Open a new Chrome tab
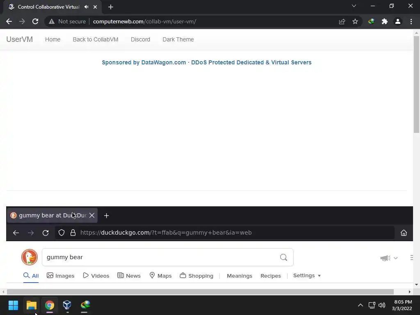Image resolution: width=420 pixels, height=315 pixels. click(111, 7)
